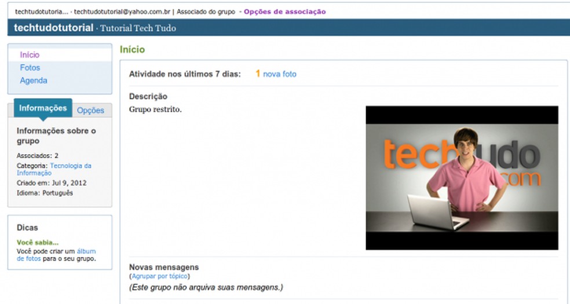Switch to the Opções tab
The image size is (570, 304).
click(90, 111)
